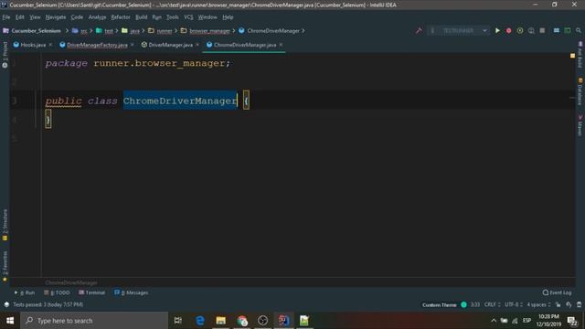Click the yellow inspection indicator above the scrollbar
585x329 pixels.
pyautogui.click(x=573, y=56)
